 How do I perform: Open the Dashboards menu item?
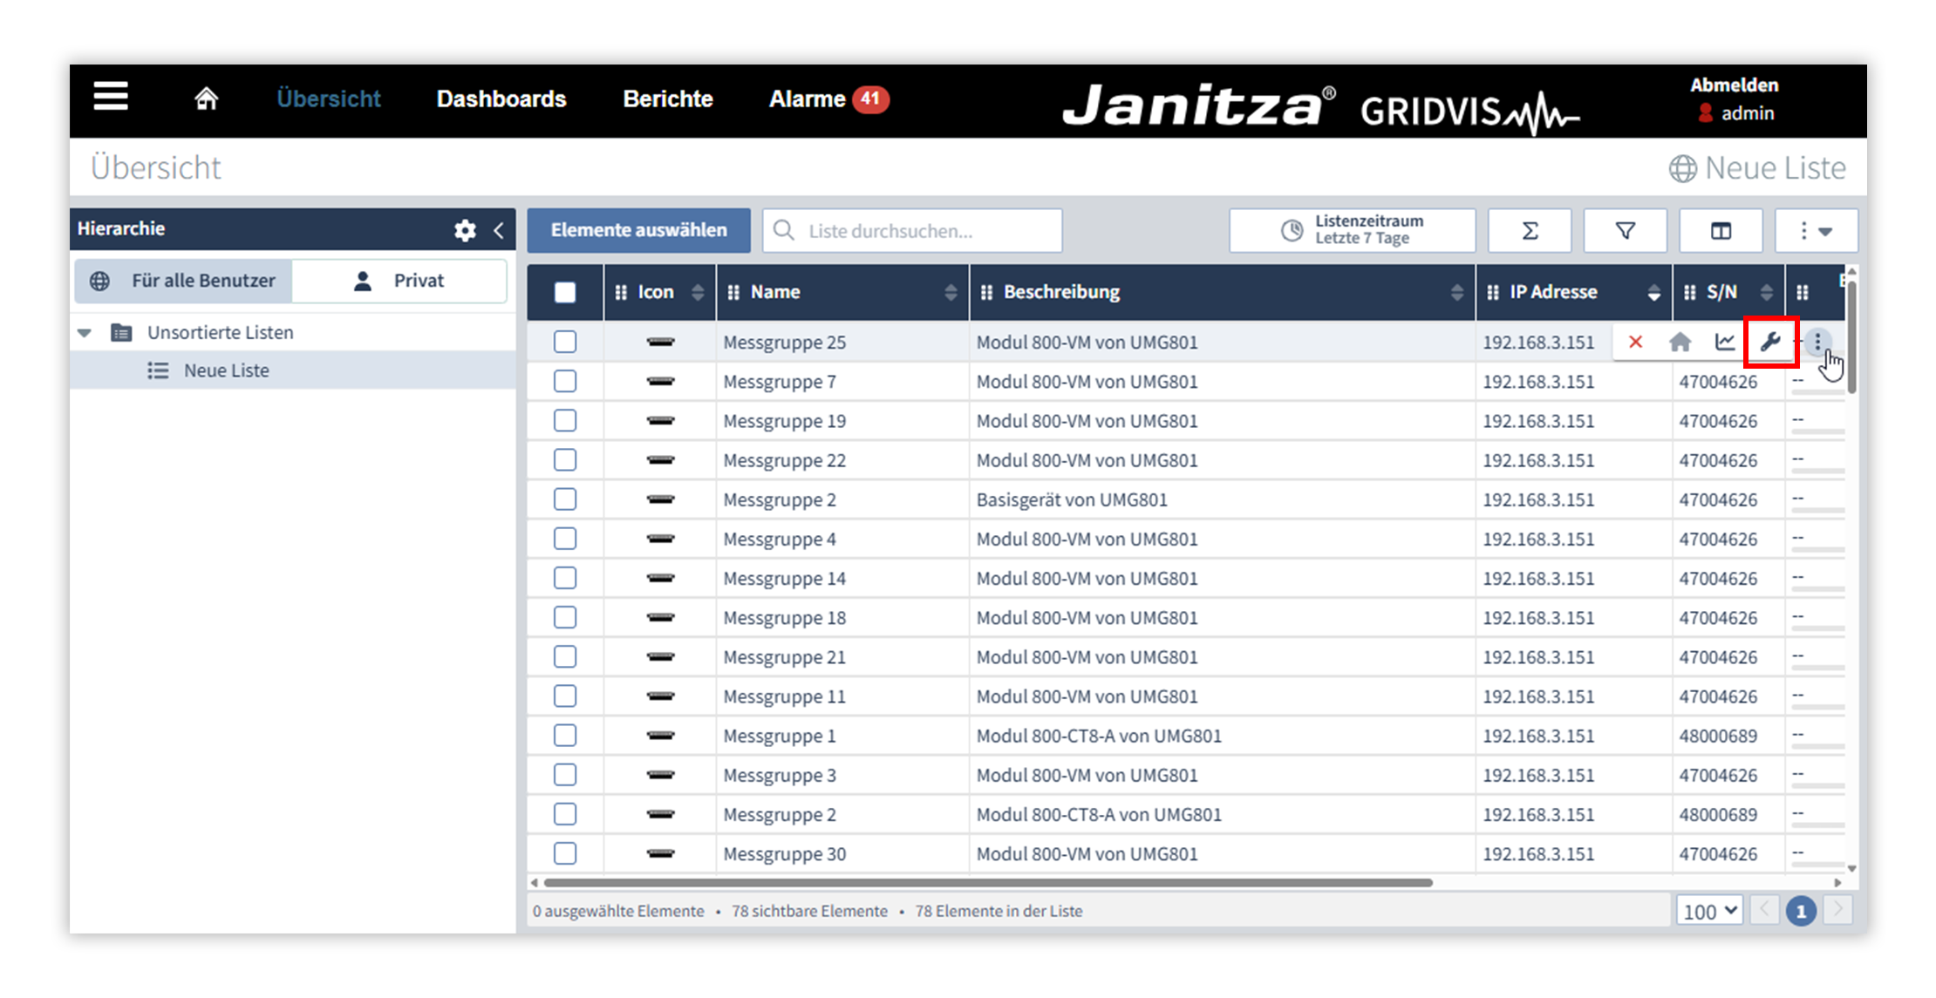pos(501,98)
